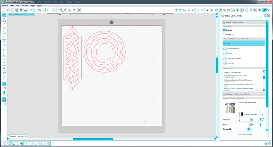
Task: Select Hoja magnética imprimible Silhouette material
Action: point(238,80)
